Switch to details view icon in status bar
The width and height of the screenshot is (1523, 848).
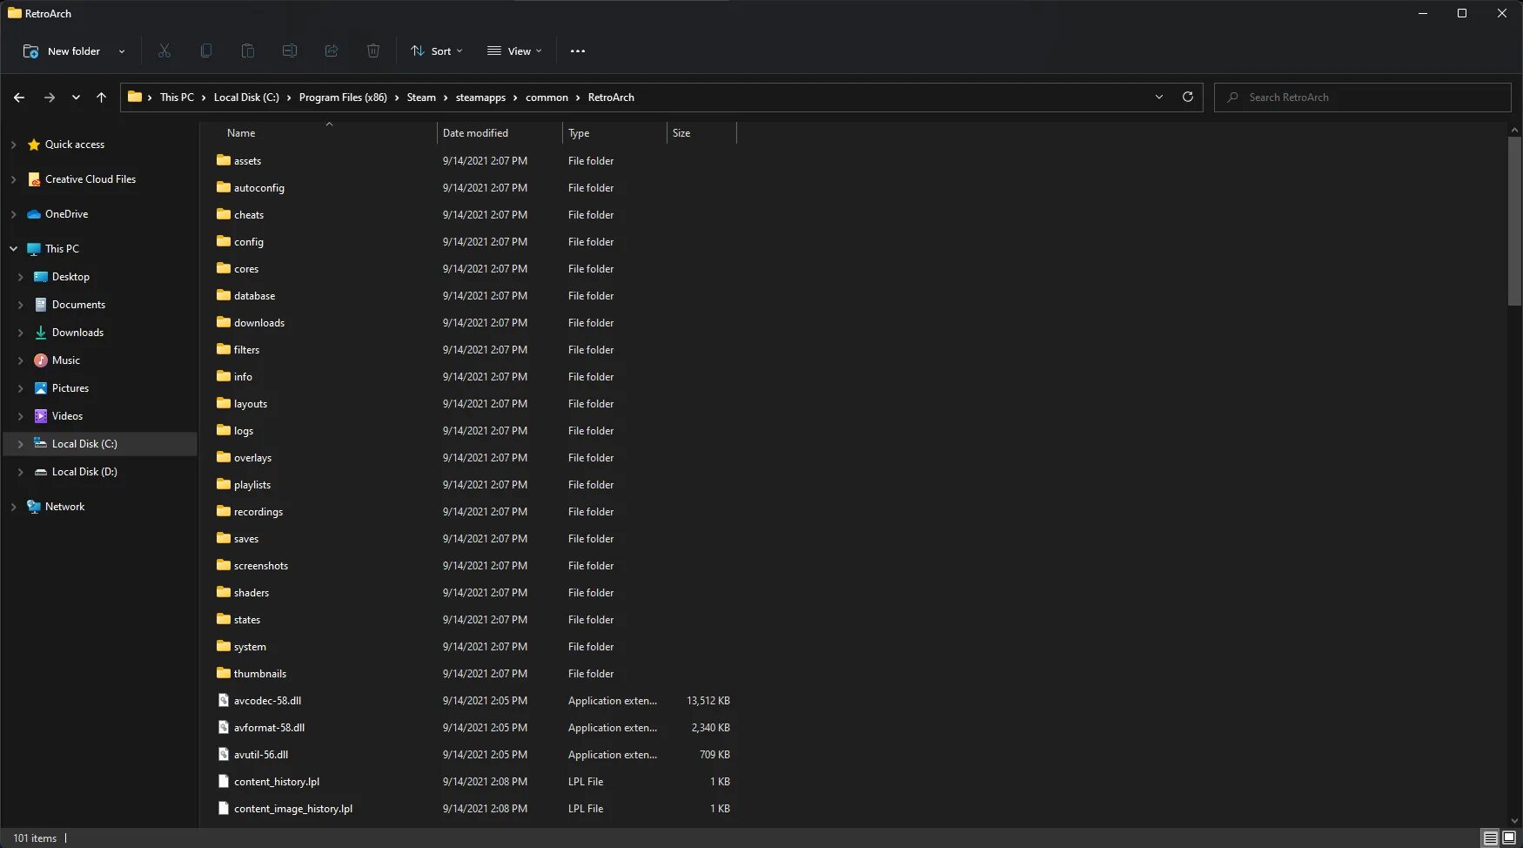click(x=1491, y=838)
